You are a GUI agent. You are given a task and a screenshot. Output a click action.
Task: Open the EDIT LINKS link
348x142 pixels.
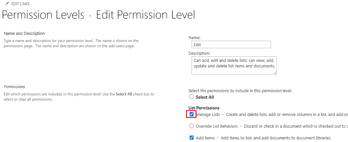[x=20, y=4]
